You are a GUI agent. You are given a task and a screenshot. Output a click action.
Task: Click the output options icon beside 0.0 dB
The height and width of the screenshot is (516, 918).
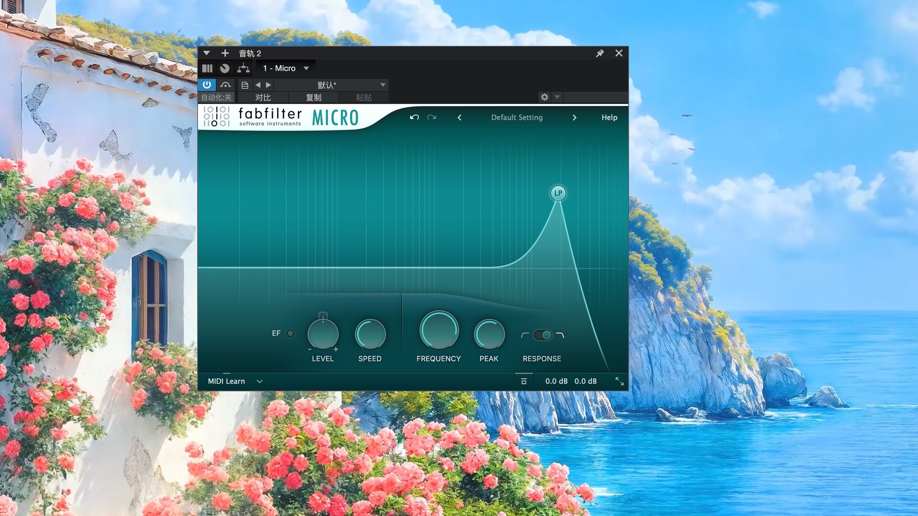[524, 381]
